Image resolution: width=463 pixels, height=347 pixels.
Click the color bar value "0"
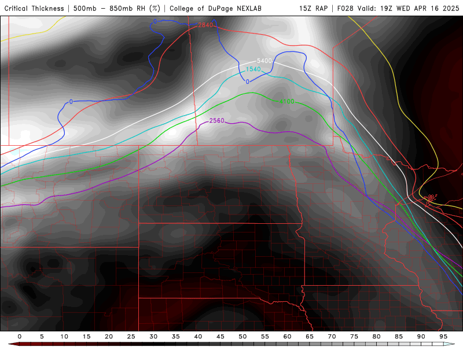20,337
